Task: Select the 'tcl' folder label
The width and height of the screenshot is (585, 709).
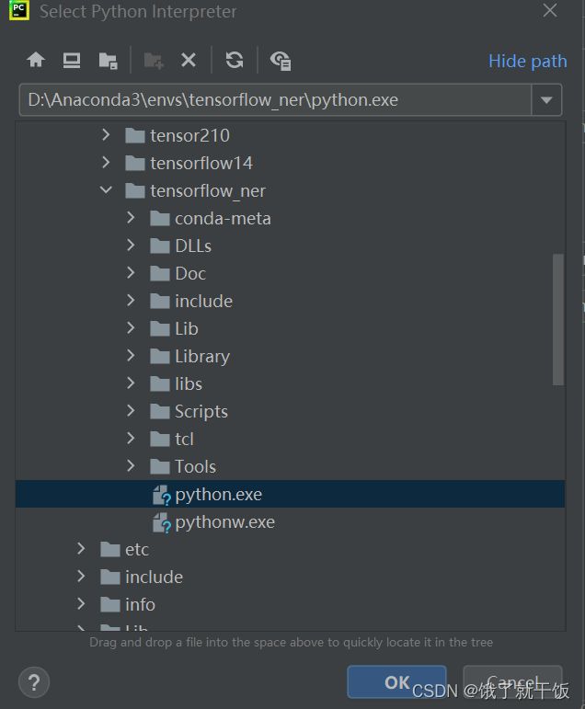Action: [185, 439]
